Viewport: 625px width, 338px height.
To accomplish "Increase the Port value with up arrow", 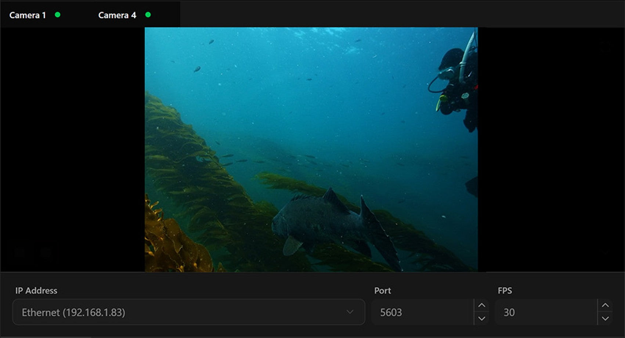I will point(481,305).
